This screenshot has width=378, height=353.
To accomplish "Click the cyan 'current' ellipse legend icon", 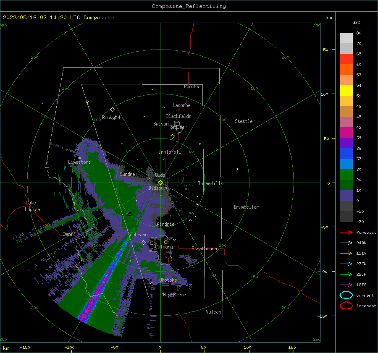I will click(x=346, y=295).
